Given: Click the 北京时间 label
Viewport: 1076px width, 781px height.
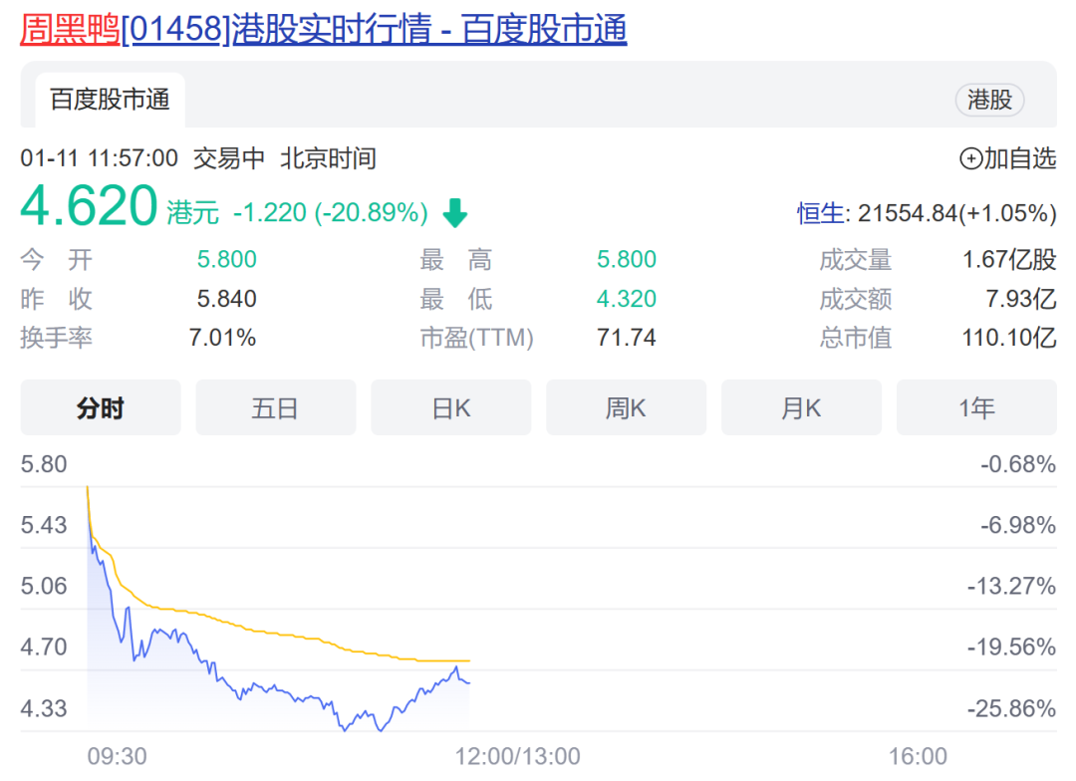Looking at the screenshot, I should click(x=328, y=158).
